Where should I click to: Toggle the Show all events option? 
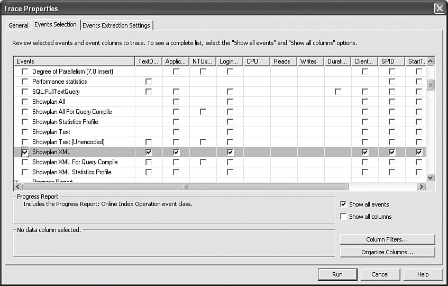pos(344,204)
